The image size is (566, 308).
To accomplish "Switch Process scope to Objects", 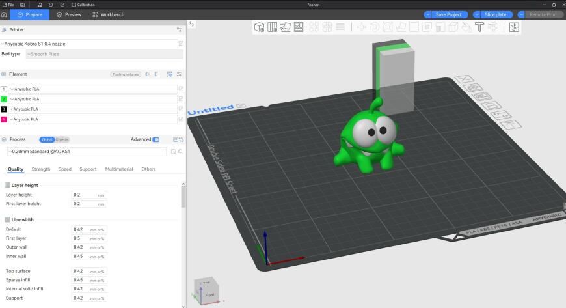I will (x=62, y=139).
